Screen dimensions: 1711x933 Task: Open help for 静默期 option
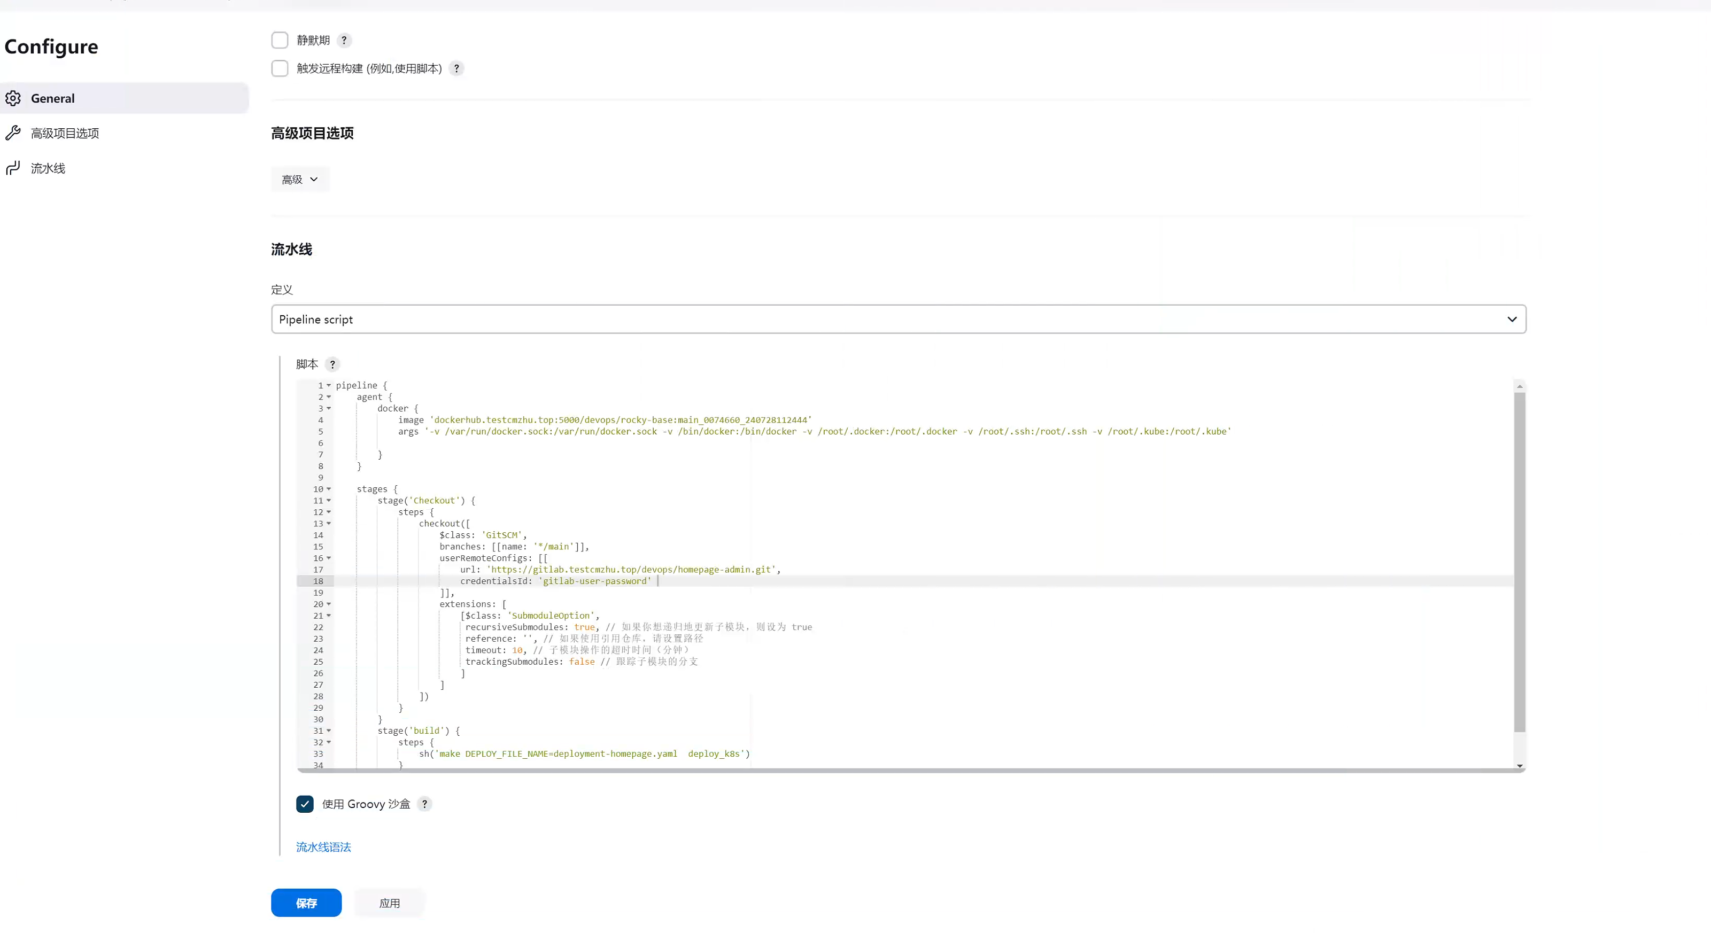344,40
